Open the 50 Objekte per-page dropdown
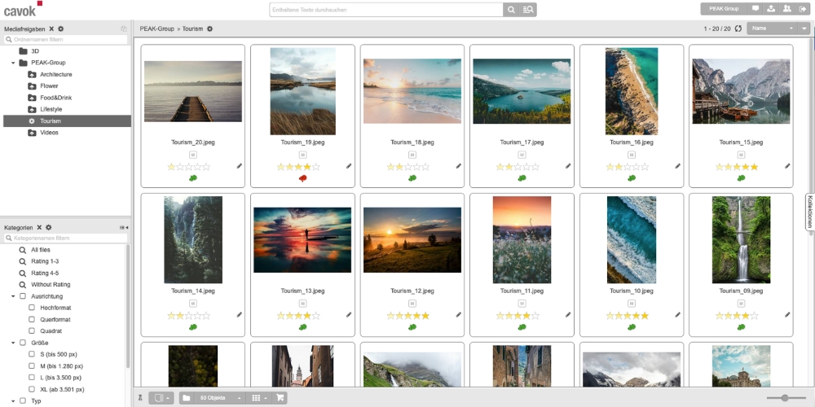Viewport: 815px width, 407px height. (218, 398)
